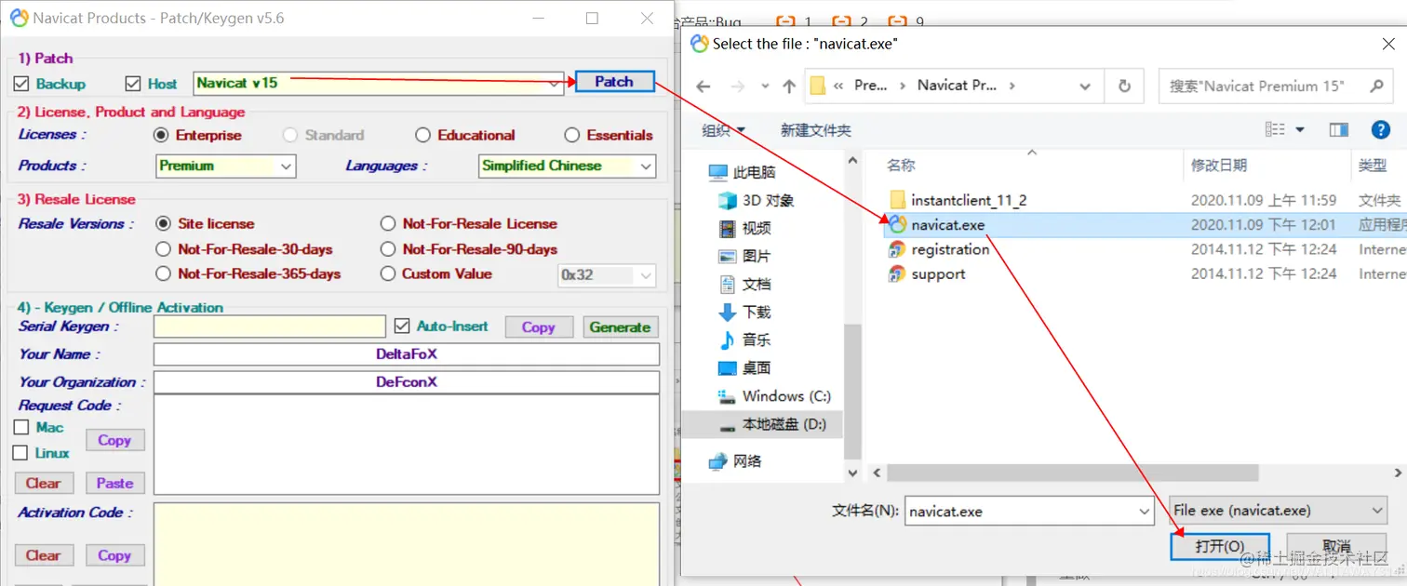Open 桌面 folder in navigation pane
Viewport: 1407px width, 586px height.
[x=745, y=367]
